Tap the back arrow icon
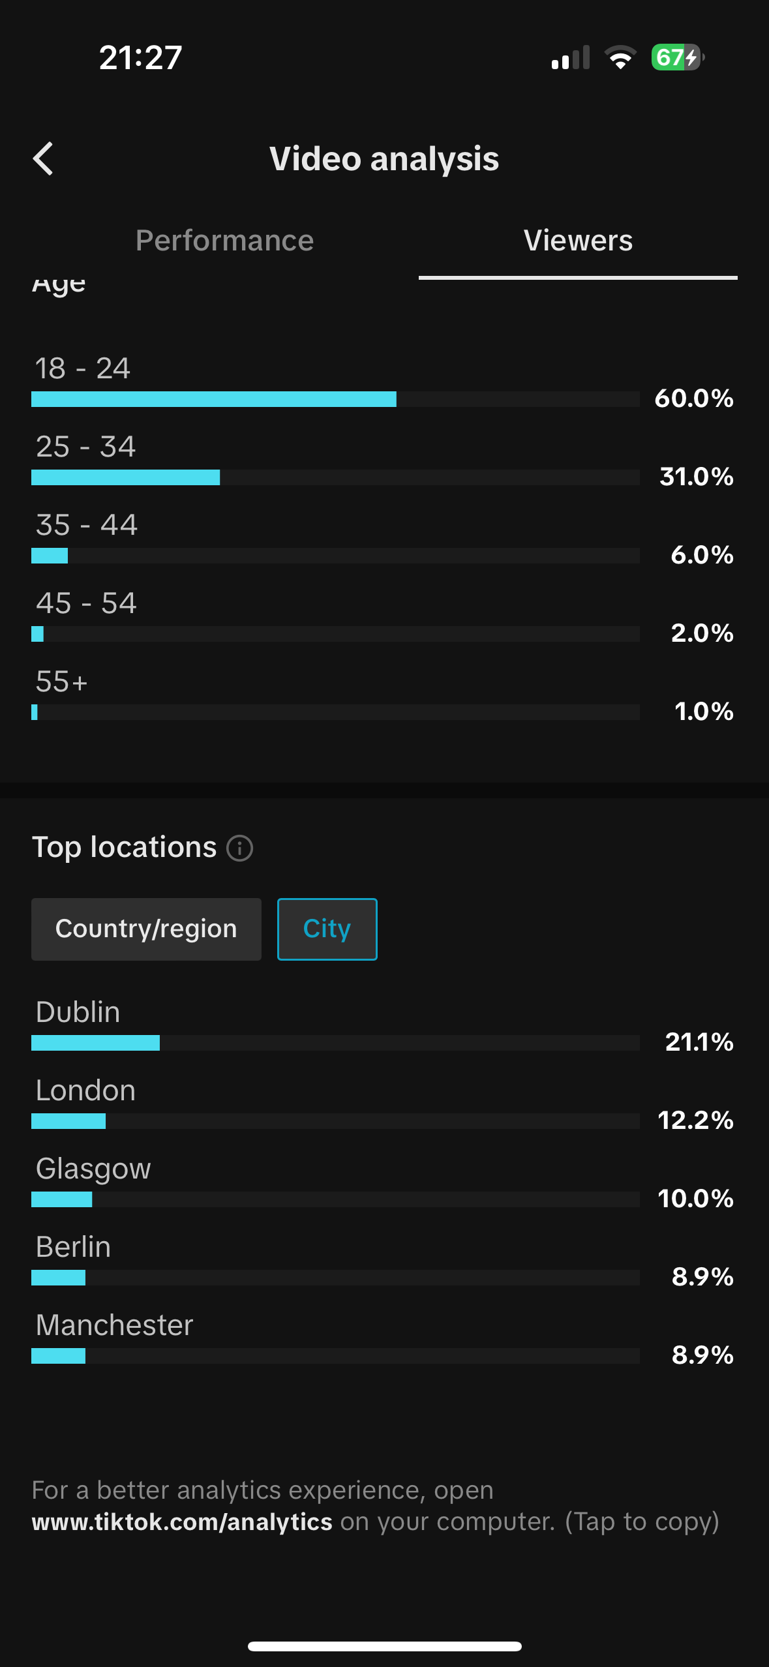Viewport: 769px width, 1667px height. coord(43,158)
